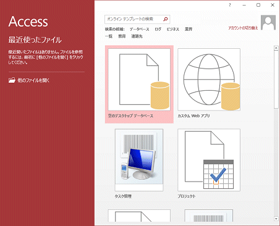Search suggested term ログ
The height and width of the screenshot is (226, 280).
pyautogui.click(x=158, y=29)
